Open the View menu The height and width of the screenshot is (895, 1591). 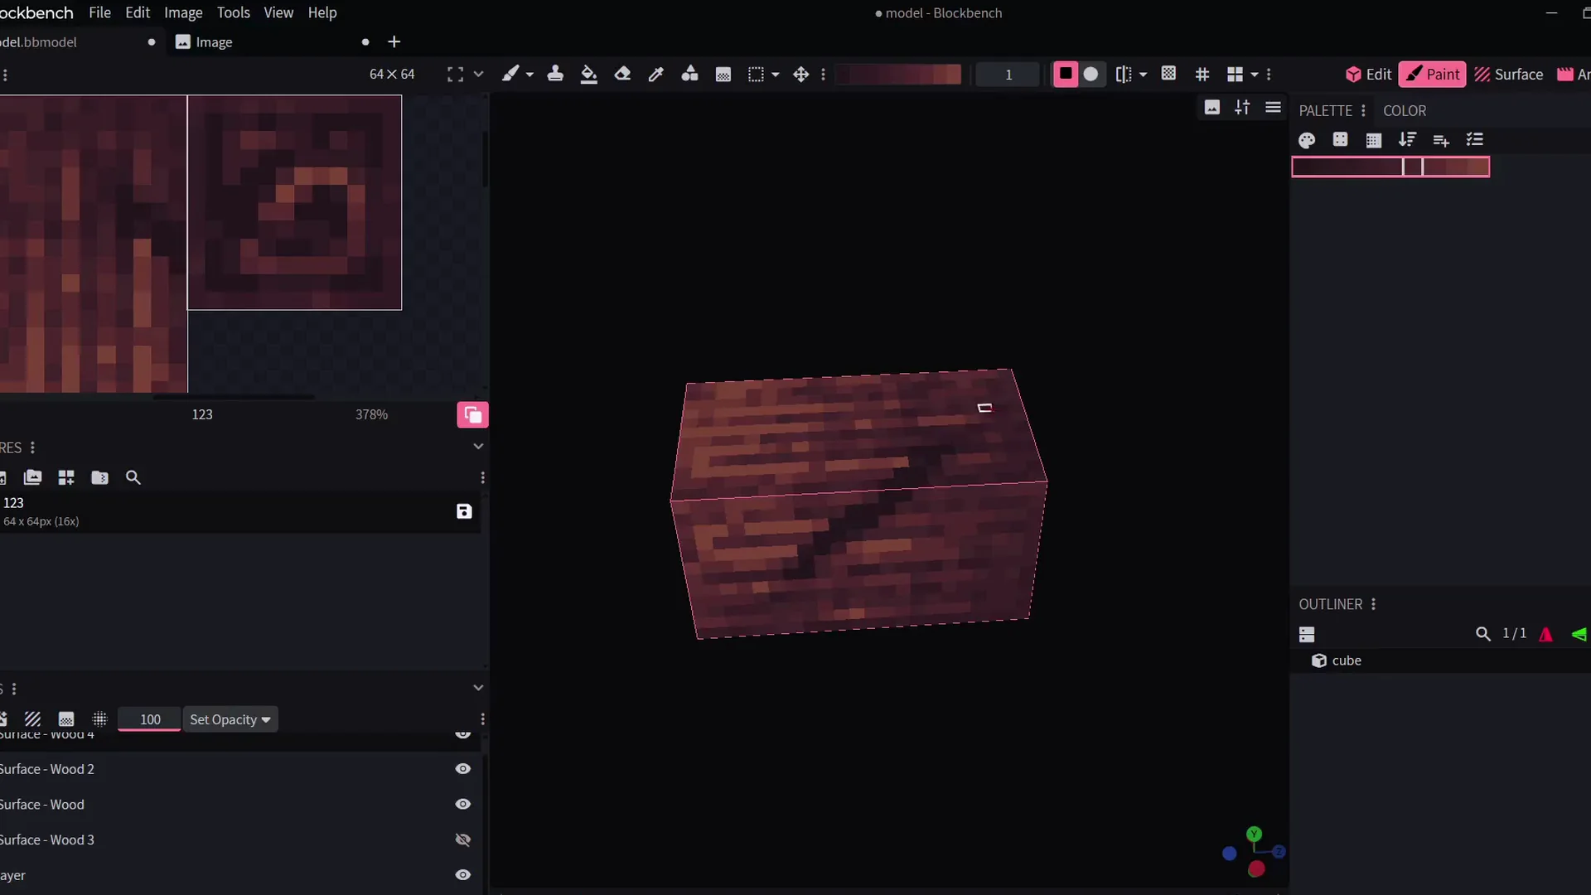click(278, 12)
